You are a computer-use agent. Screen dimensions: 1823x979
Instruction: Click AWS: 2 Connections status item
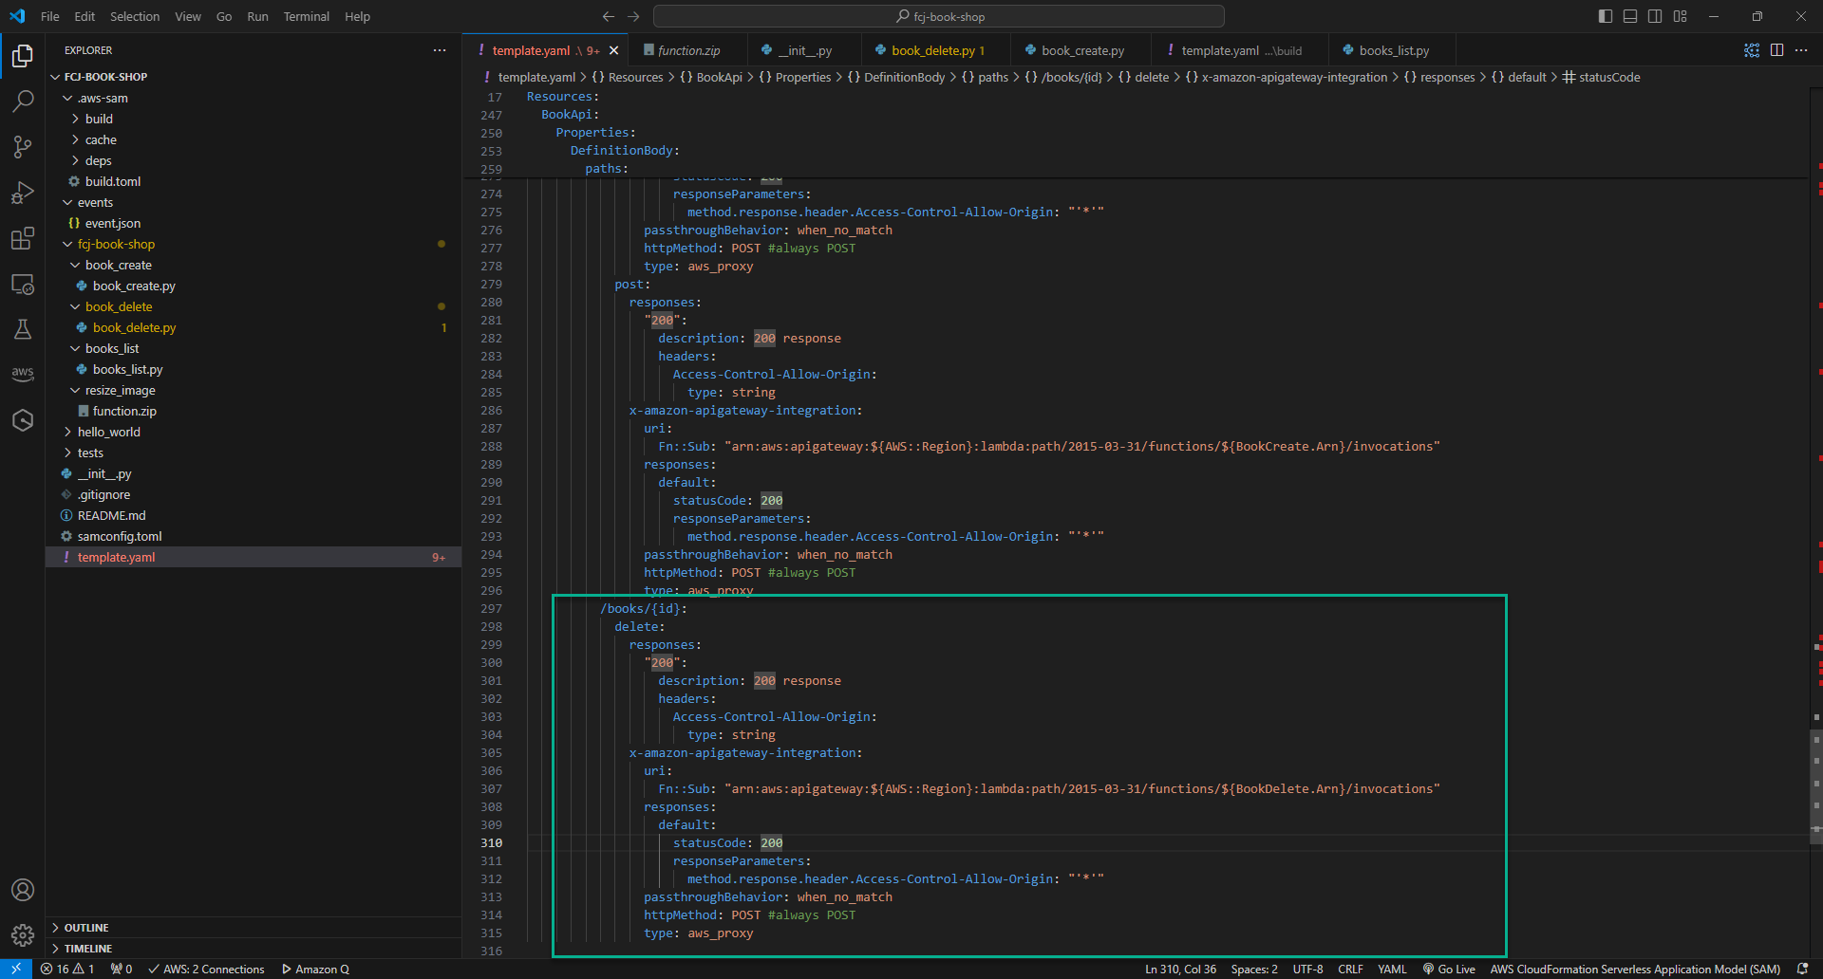click(x=206, y=969)
